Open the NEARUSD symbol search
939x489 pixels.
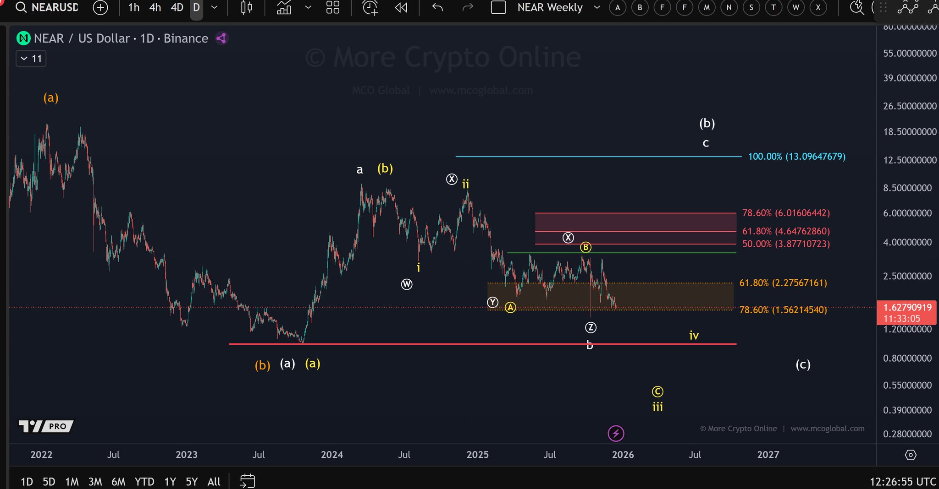click(47, 8)
